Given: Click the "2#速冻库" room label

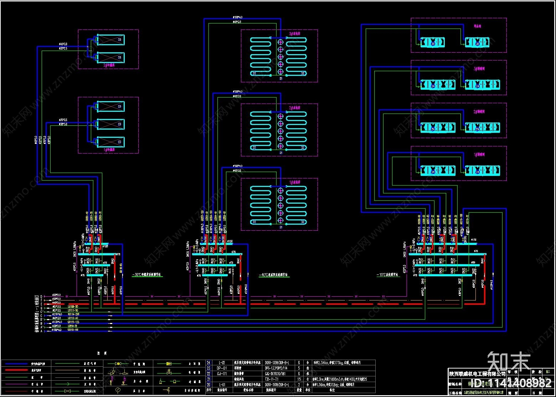Looking at the screenshot, I should click(x=294, y=108).
